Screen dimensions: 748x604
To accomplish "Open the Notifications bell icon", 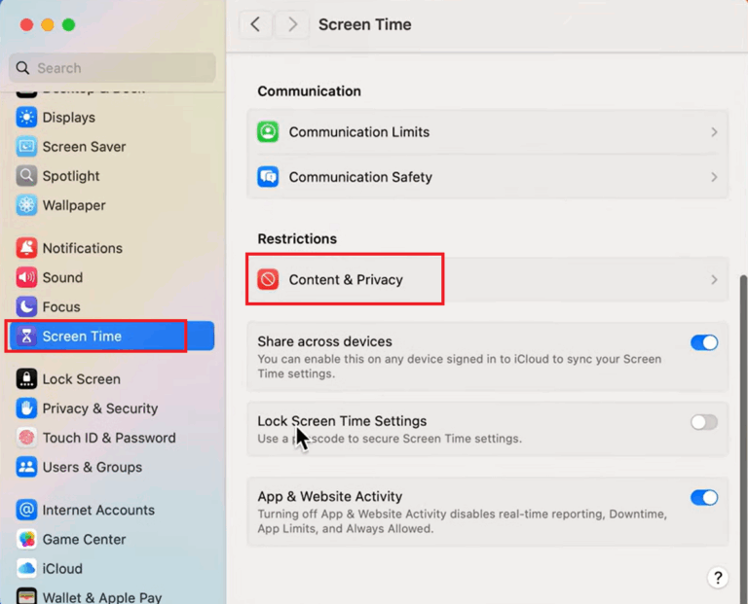I will click(26, 248).
